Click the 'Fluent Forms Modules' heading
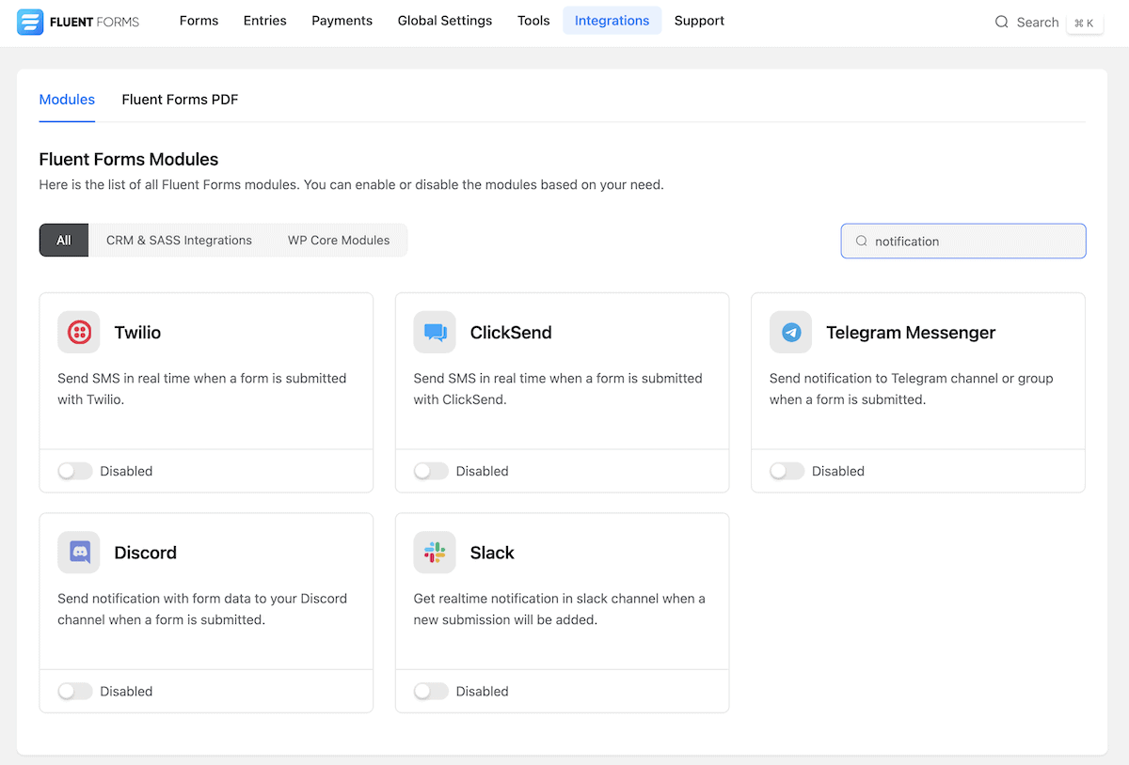The image size is (1129, 765). pyautogui.click(x=129, y=160)
